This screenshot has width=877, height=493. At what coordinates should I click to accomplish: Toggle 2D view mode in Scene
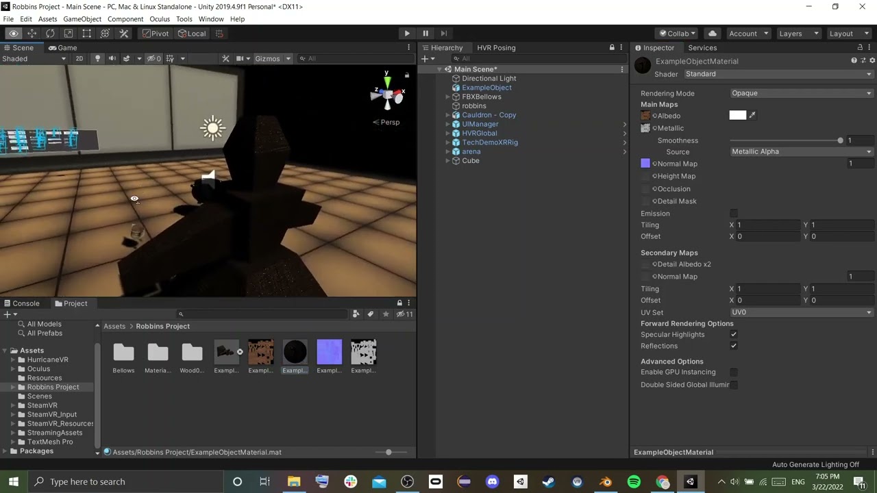pos(79,58)
